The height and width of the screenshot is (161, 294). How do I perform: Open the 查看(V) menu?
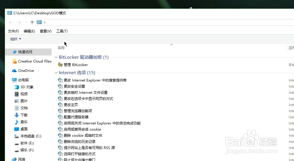point(46,31)
